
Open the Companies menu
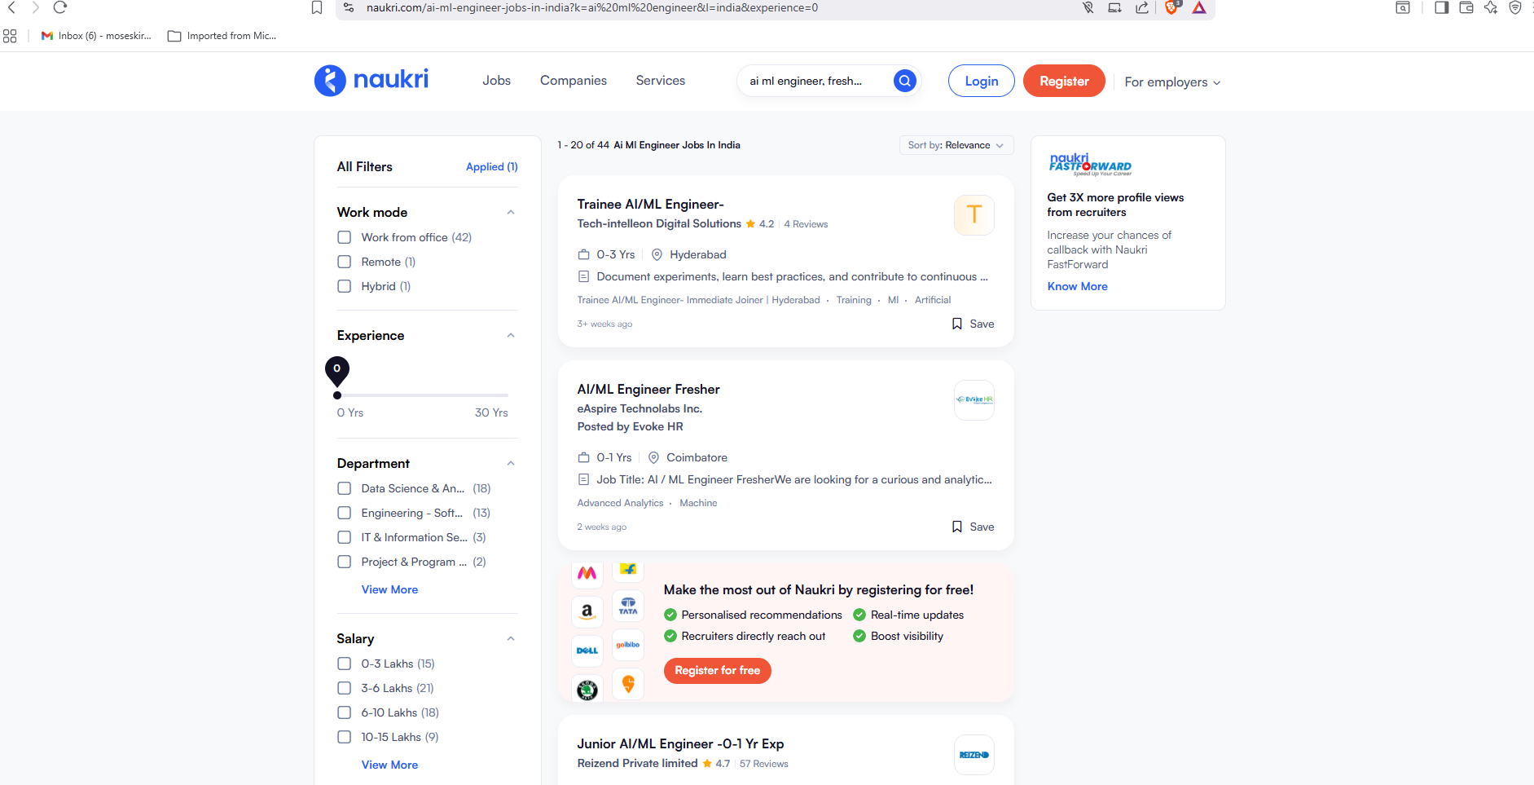coord(573,81)
